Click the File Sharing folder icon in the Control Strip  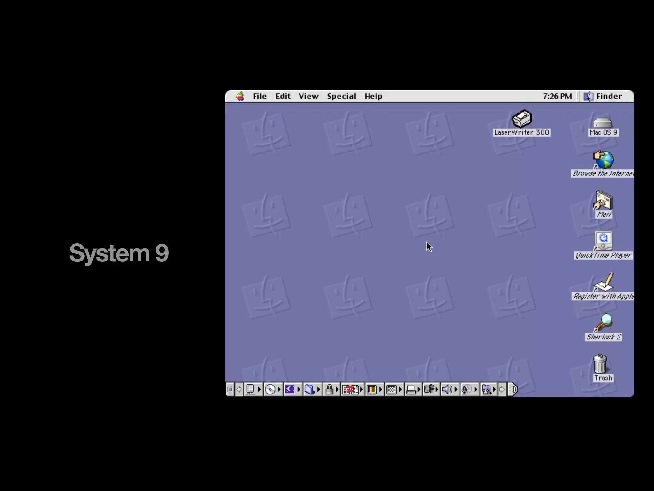309,389
